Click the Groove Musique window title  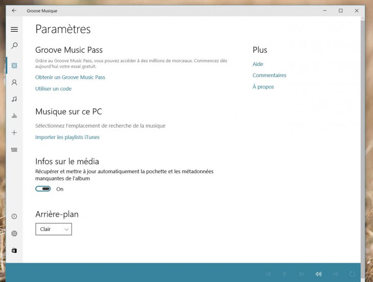point(42,11)
